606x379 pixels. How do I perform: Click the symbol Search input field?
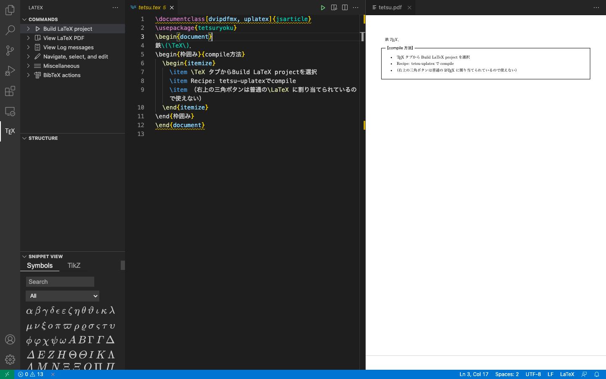pos(60,282)
